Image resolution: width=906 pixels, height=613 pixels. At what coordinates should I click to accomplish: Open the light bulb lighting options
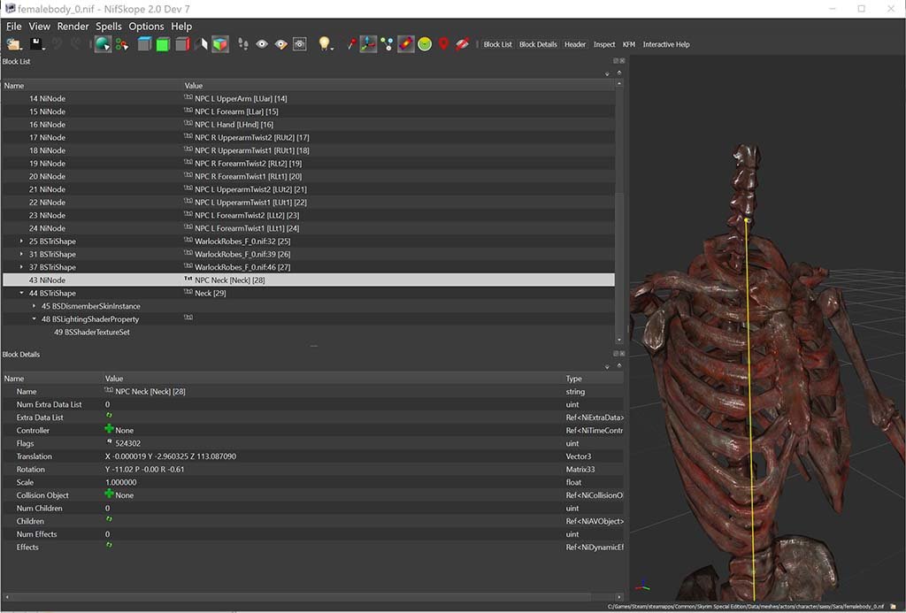pyautogui.click(x=324, y=44)
